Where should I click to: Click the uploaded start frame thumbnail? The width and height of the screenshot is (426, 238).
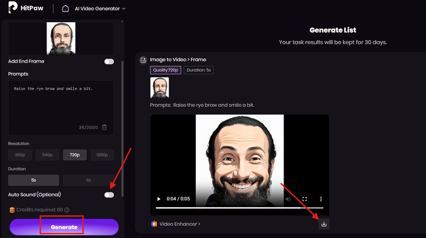61,39
